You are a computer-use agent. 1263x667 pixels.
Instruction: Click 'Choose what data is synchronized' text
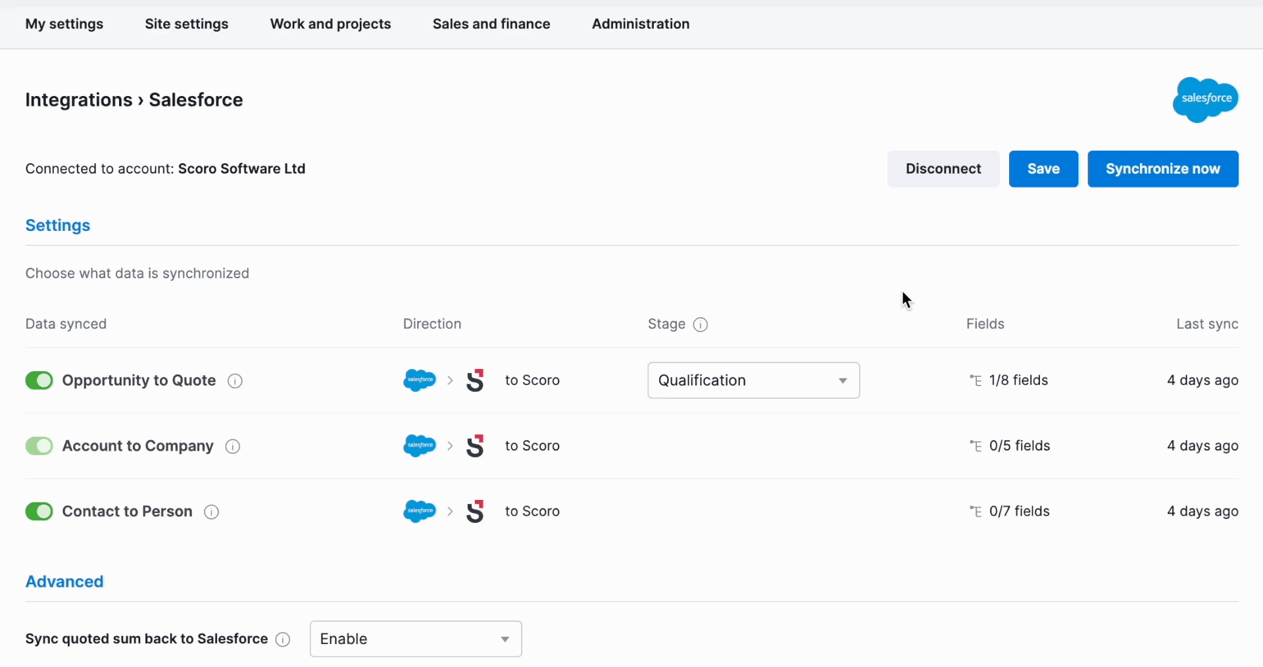point(137,274)
